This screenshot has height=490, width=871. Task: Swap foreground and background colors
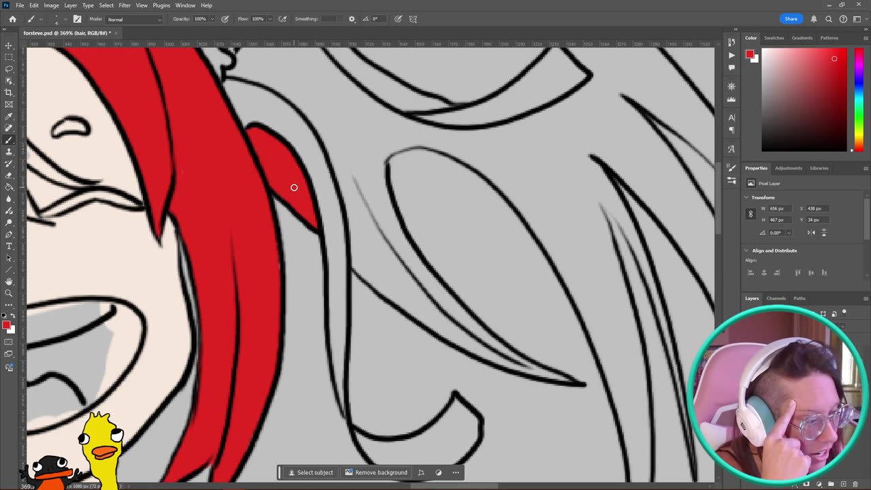tap(13, 316)
